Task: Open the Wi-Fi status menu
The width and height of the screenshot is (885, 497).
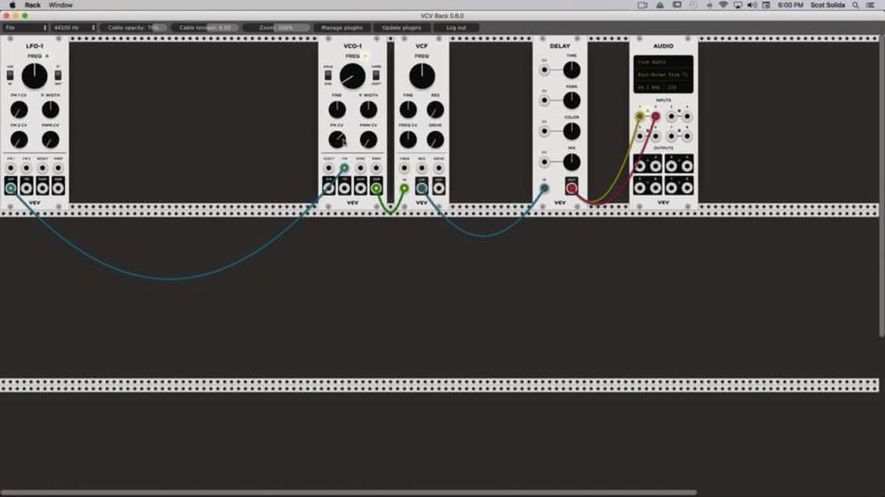Action: (723, 5)
